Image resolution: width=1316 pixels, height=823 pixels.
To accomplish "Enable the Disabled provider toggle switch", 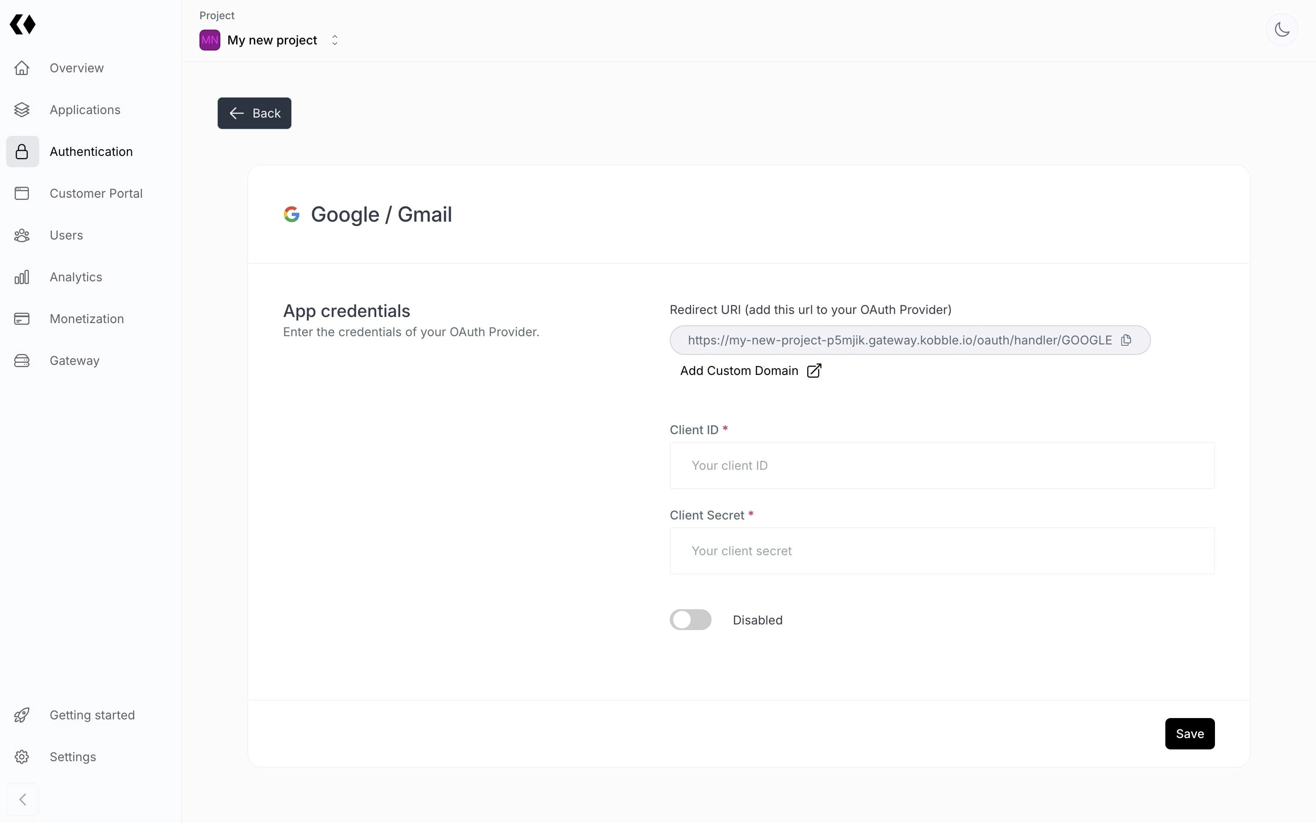I will click(x=690, y=619).
